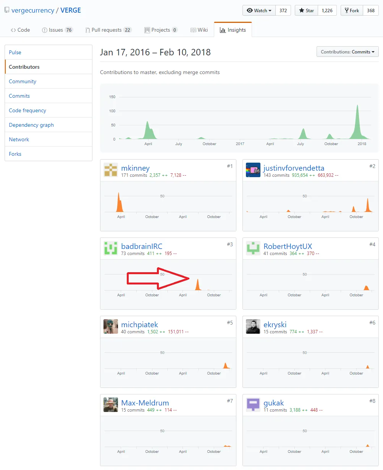Screen dimensions: 383x470
Task: Click ekryski's avatar photo
Action: (x=253, y=326)
